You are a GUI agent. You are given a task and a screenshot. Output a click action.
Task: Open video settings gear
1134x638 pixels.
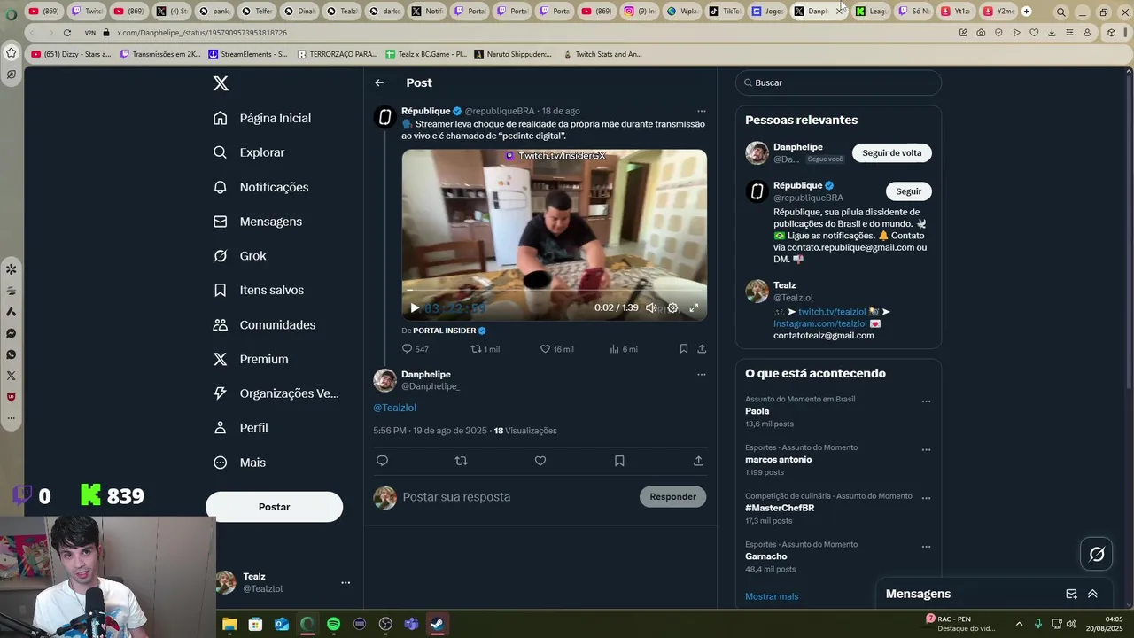672,307
